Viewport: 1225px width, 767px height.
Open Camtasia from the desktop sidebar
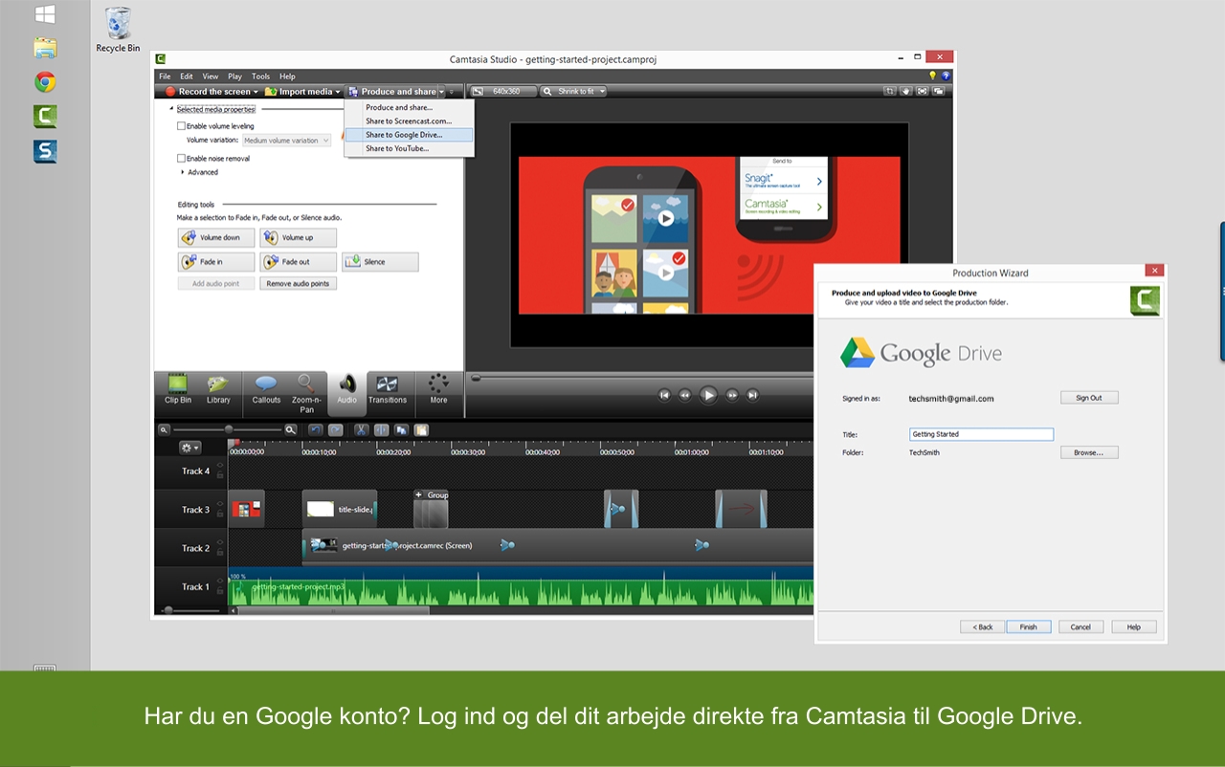pos(45,117)
